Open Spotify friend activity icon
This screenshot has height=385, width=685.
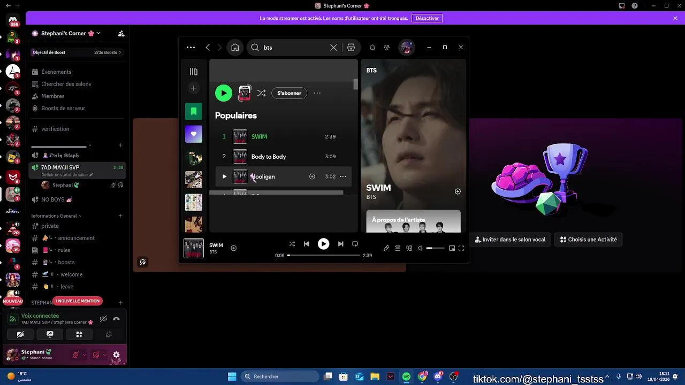pyautogui.click(x=387, y=48)
